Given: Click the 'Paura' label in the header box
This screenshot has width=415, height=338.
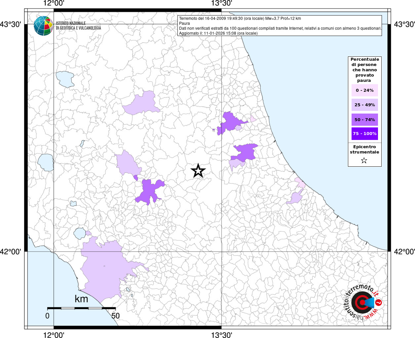Looking at the screenshot, I should coord(184,23).
